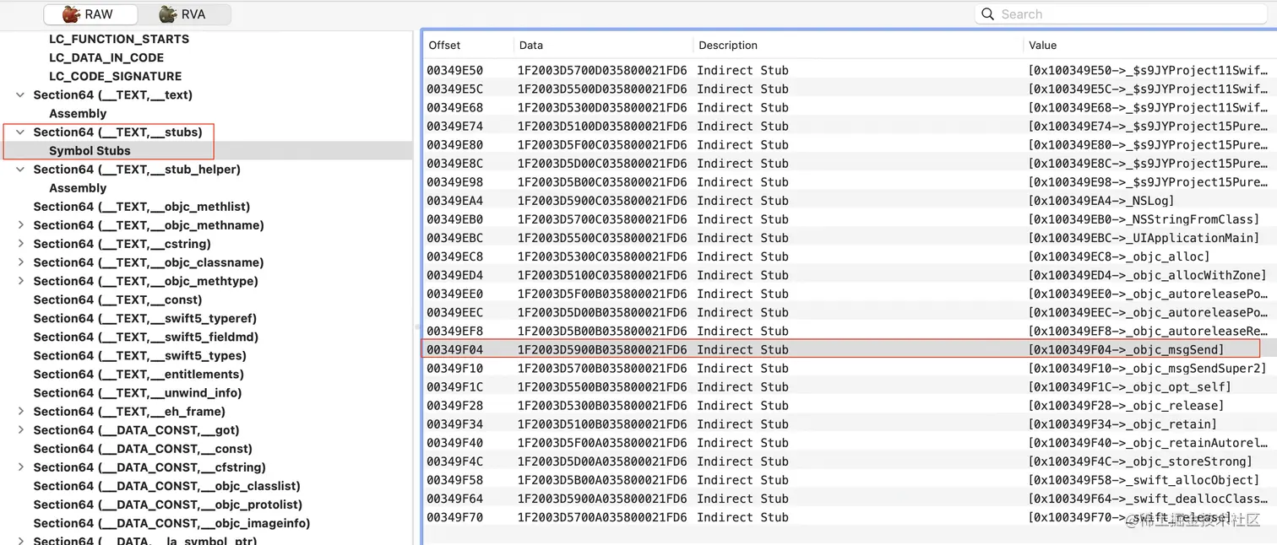This screenshot has height=545, width=1277.
Task: Select Section64 (__DATA_CONST,__objc_imageinfo)
Action: [171, 523]
